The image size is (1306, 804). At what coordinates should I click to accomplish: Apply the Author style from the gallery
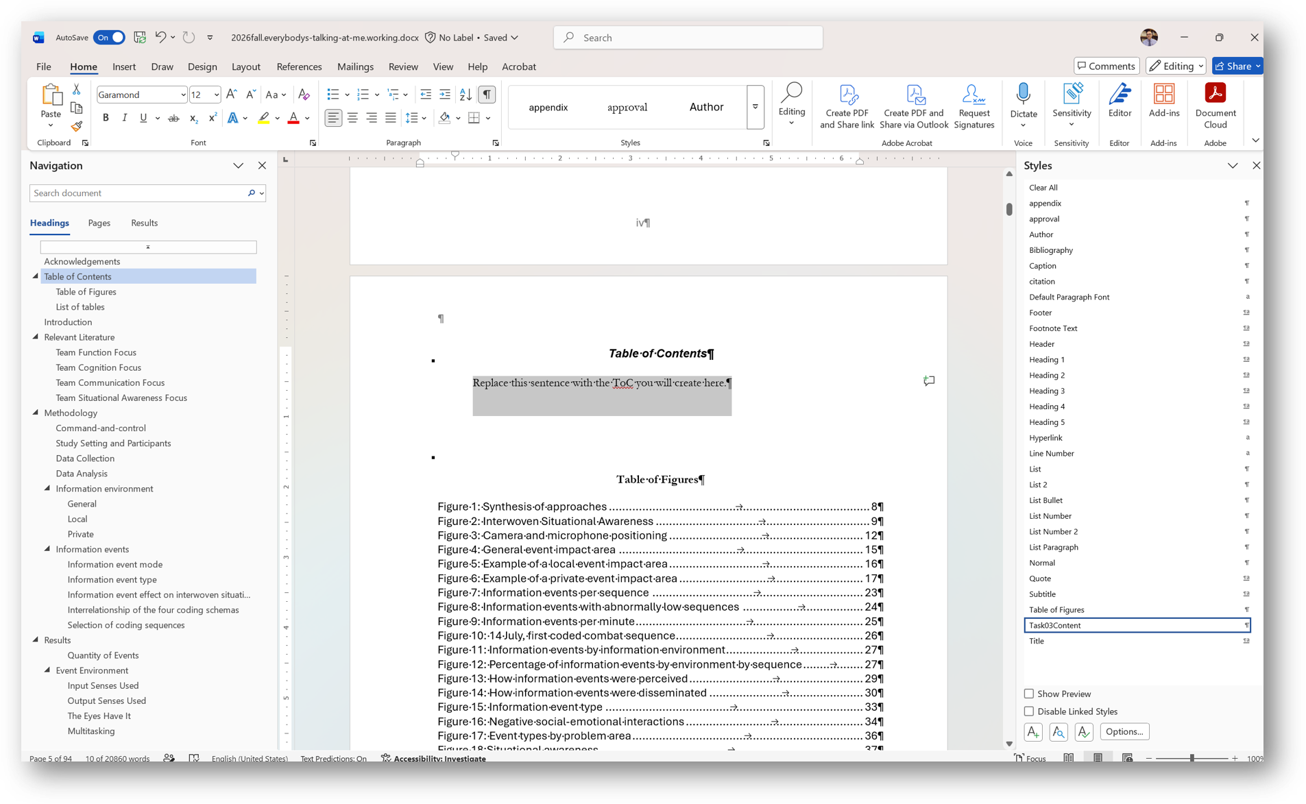pyautogui.click(x=706, y=107)
